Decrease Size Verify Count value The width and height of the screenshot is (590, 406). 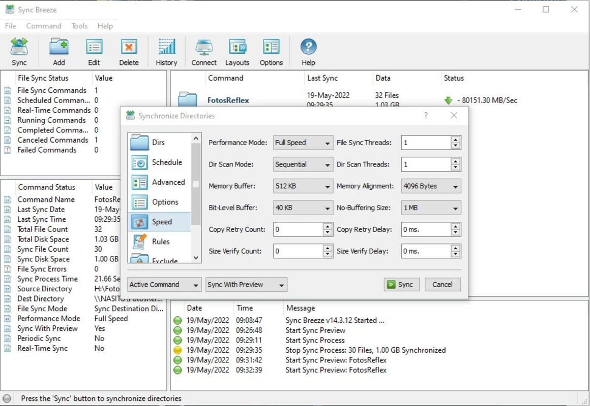click(x=328, y=254)
